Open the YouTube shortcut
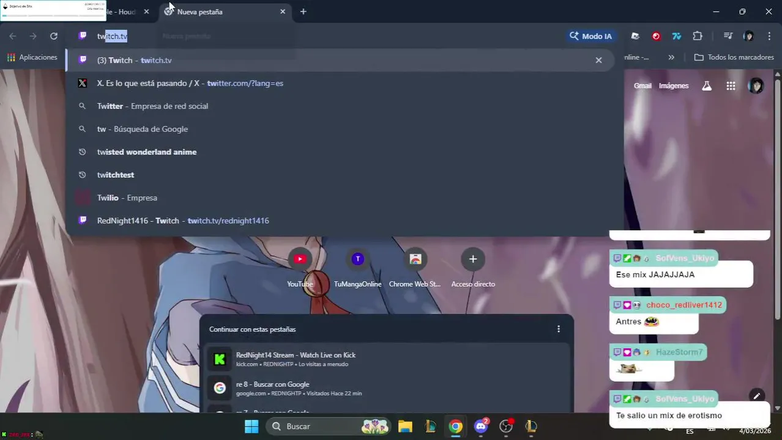Image resolution: width=782 pixels, height=440 pixels. point(300,268)
